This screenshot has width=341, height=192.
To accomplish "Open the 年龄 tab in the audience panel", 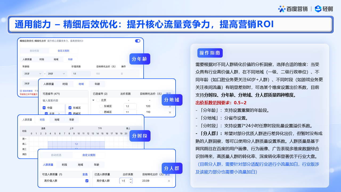I will [x=96, y=165].
